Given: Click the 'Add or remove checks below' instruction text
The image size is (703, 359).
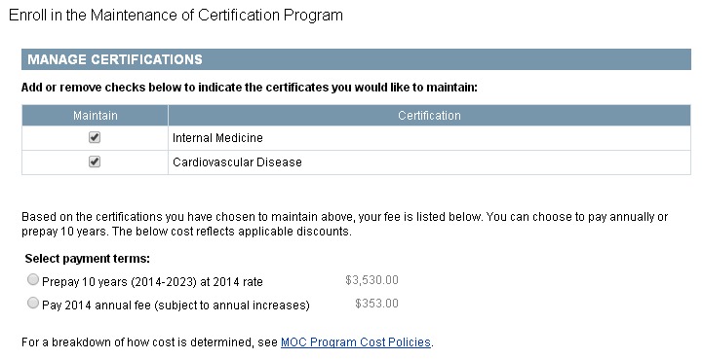Looking at the screenshot, I should tap(250, 88).
